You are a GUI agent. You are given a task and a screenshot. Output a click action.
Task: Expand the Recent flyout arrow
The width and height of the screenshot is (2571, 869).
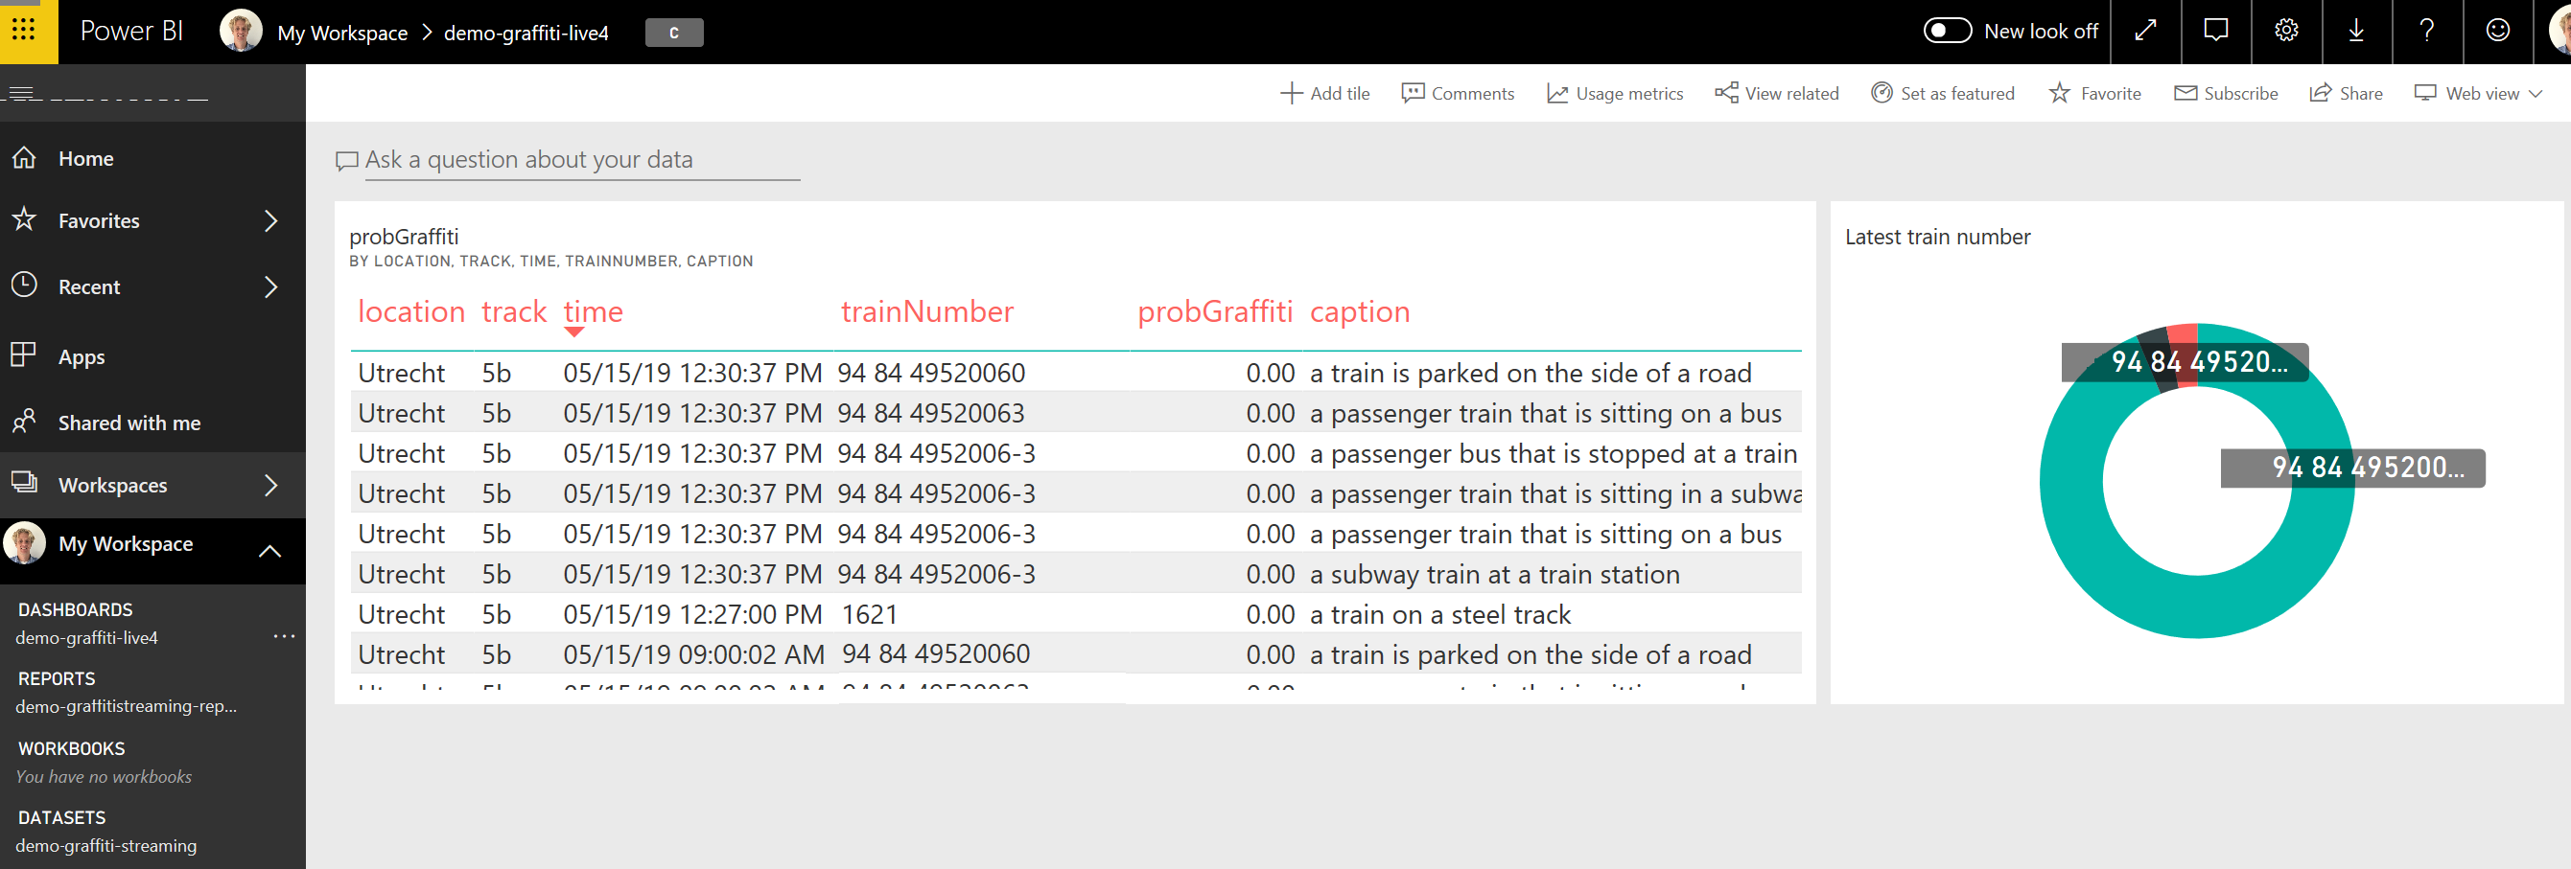[270, 287]
